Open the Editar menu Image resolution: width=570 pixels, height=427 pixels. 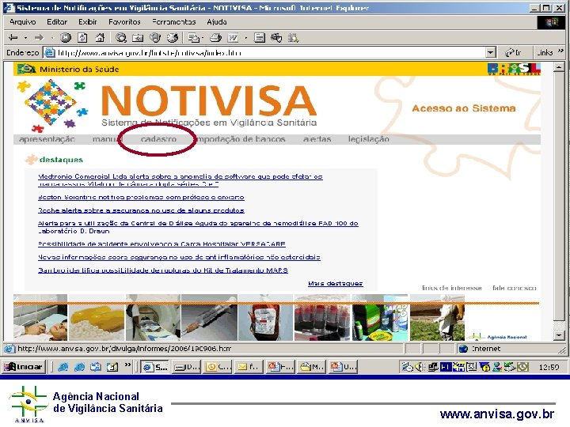(57, 22)
